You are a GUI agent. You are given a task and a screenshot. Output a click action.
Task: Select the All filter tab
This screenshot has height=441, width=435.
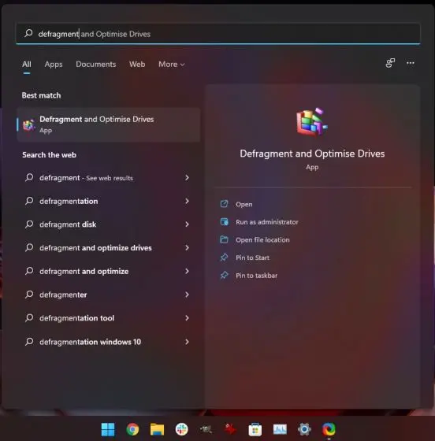(27, 65)
